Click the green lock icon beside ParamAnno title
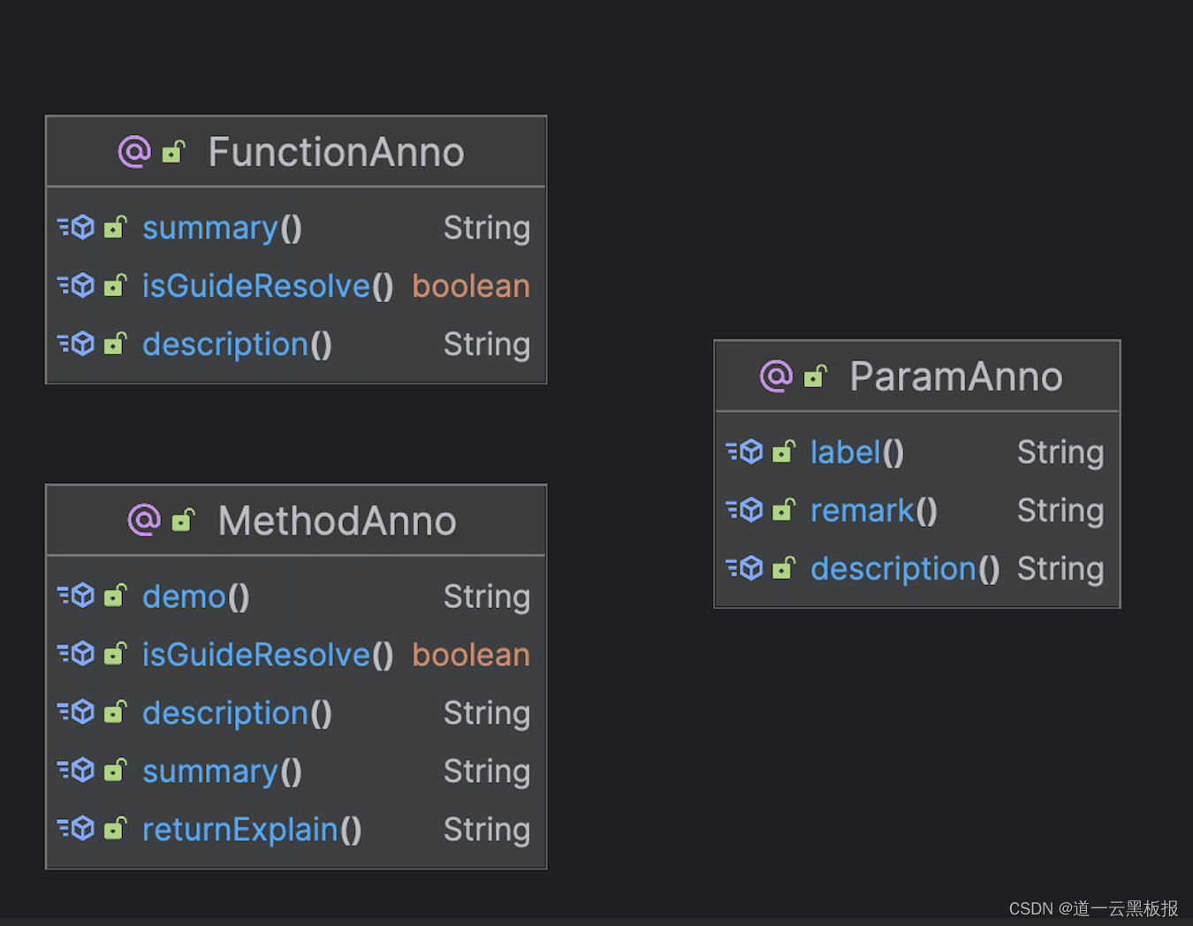This screenshot has width=1193, height=926. click(816, 377)
